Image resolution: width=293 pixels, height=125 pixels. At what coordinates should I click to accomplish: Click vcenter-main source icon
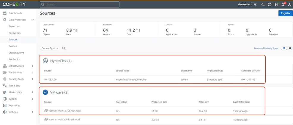point(46,119)
